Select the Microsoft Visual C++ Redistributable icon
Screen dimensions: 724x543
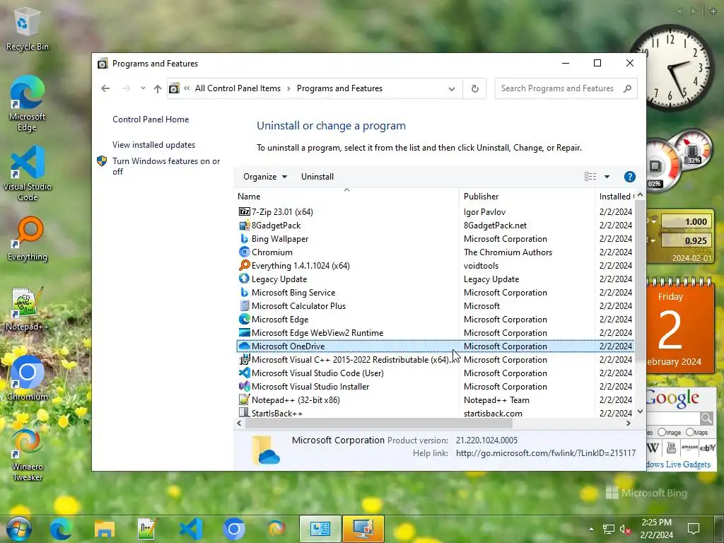click(x=244, y=360)
